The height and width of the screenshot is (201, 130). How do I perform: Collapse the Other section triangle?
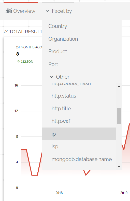(51, 77)
